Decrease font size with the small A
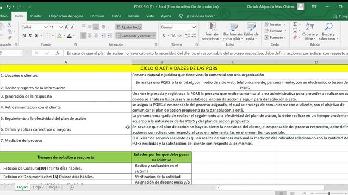The image size is (348, 195). [72, 27]
